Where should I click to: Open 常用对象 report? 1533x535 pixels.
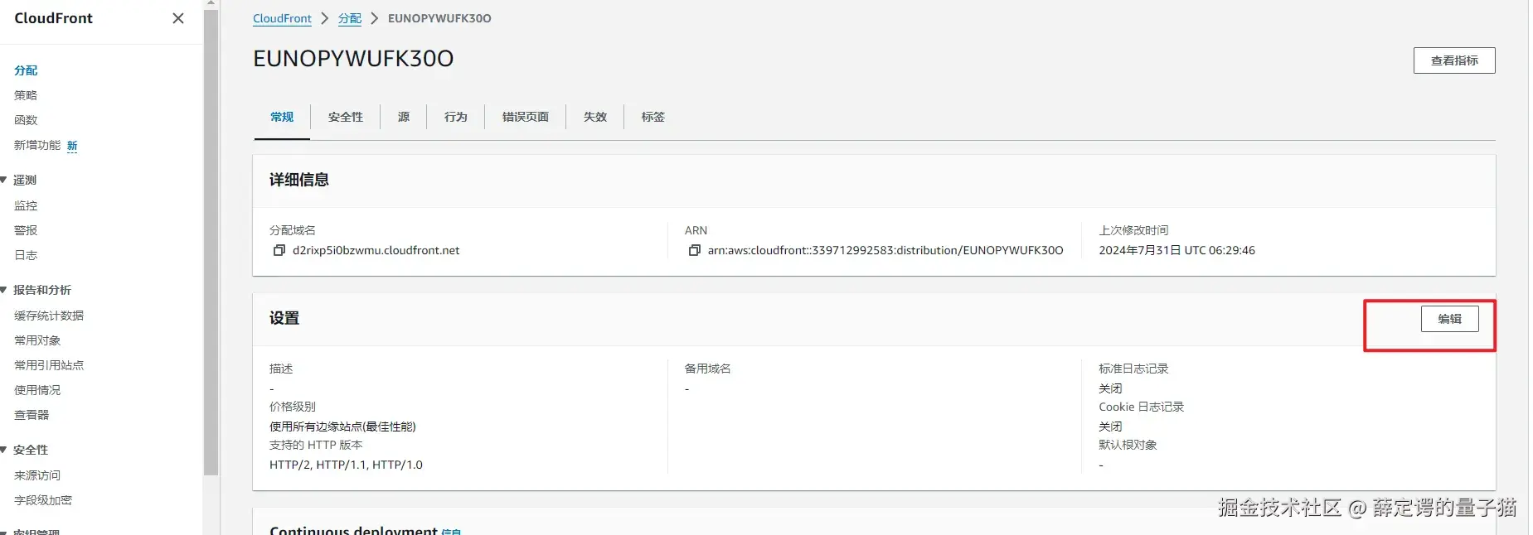click(37, 340)
